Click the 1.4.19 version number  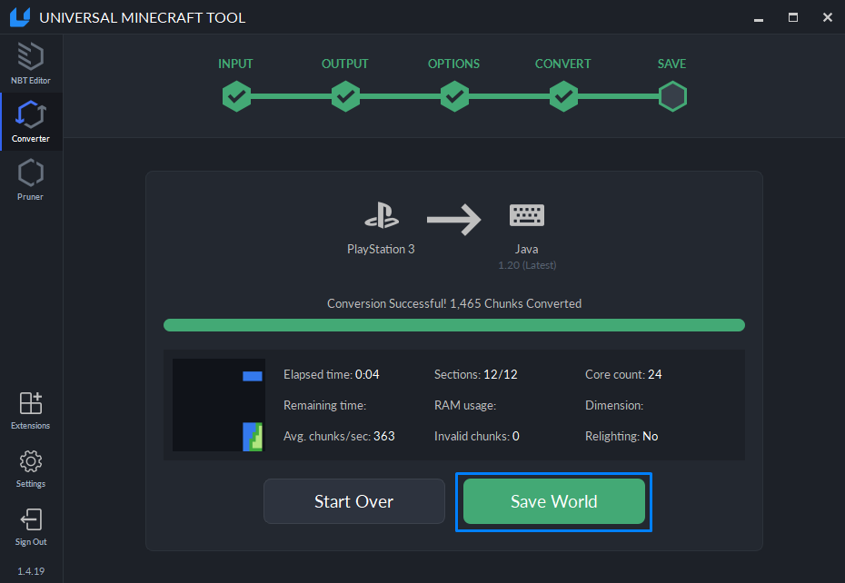[x=31, y=571]
